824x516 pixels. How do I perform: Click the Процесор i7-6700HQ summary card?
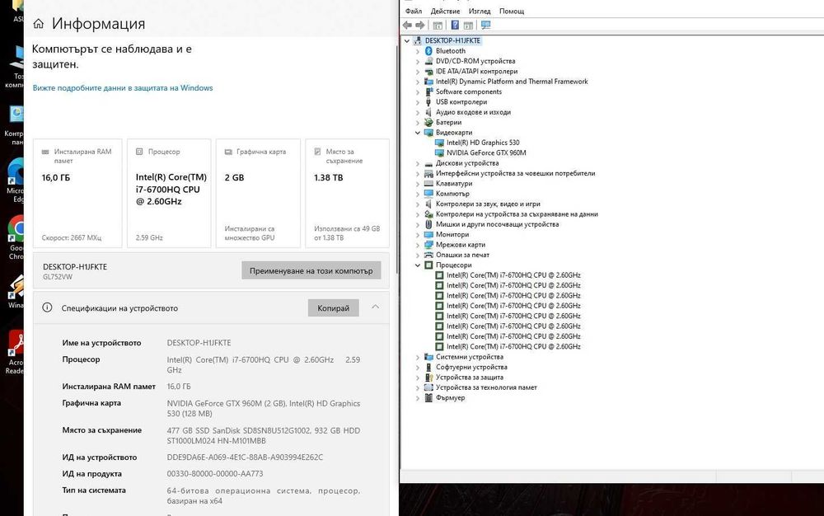[x=169, y=193]
